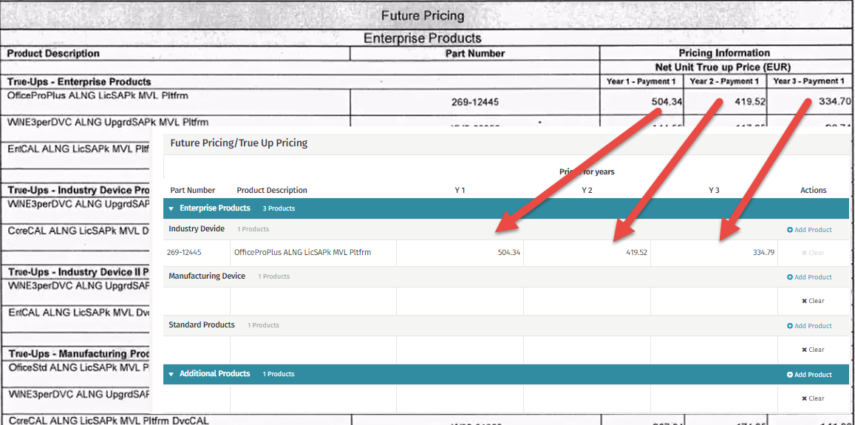The height and width of the screenshot is (425, 855).
Task: Click empty Y1 field under Manufacturing Device
Action: [460, 301]
